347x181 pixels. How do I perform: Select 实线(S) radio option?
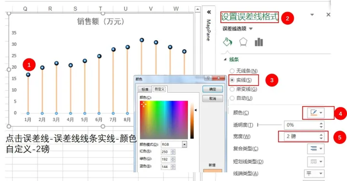[x=232, y=80]
